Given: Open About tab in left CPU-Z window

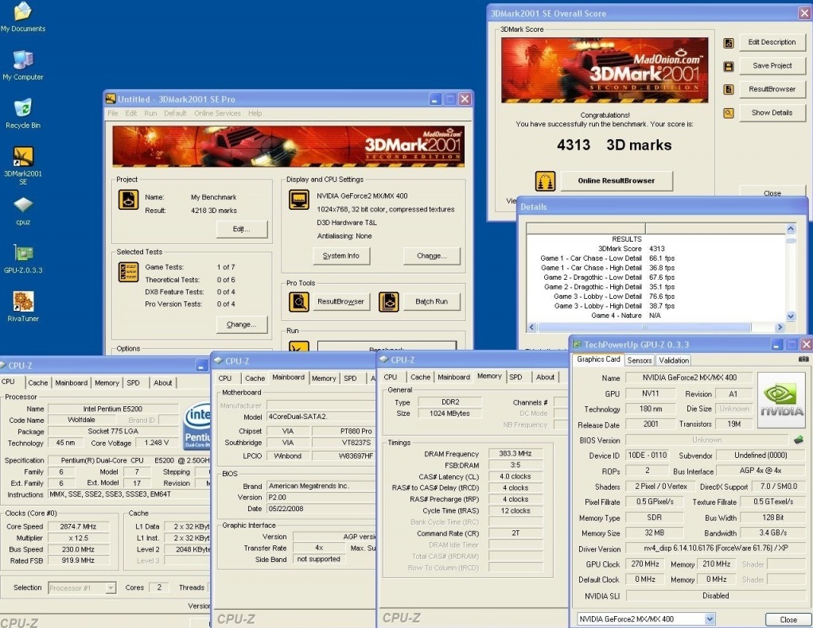Looking at the screenshot, I should click(162, 382).
